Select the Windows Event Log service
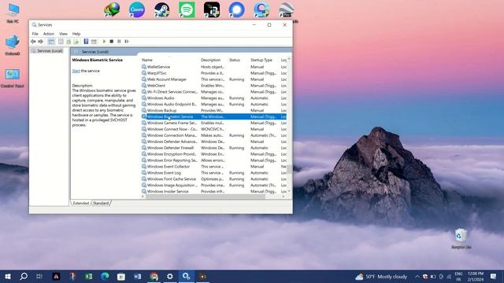This screenshot has height=283, width=504. point(213,173)
